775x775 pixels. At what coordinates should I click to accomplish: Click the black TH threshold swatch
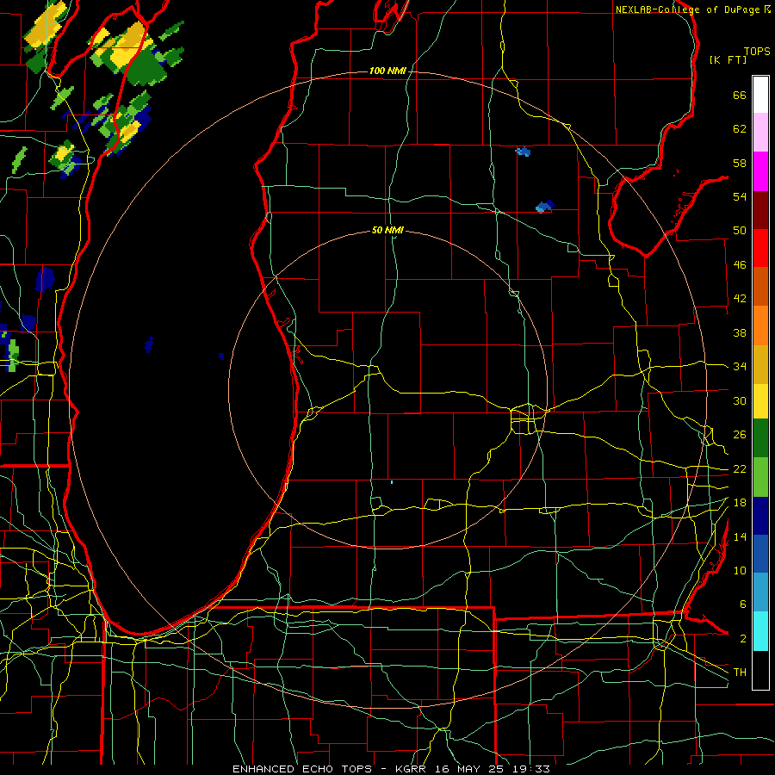pyautogui.click(x=760, y=670)
